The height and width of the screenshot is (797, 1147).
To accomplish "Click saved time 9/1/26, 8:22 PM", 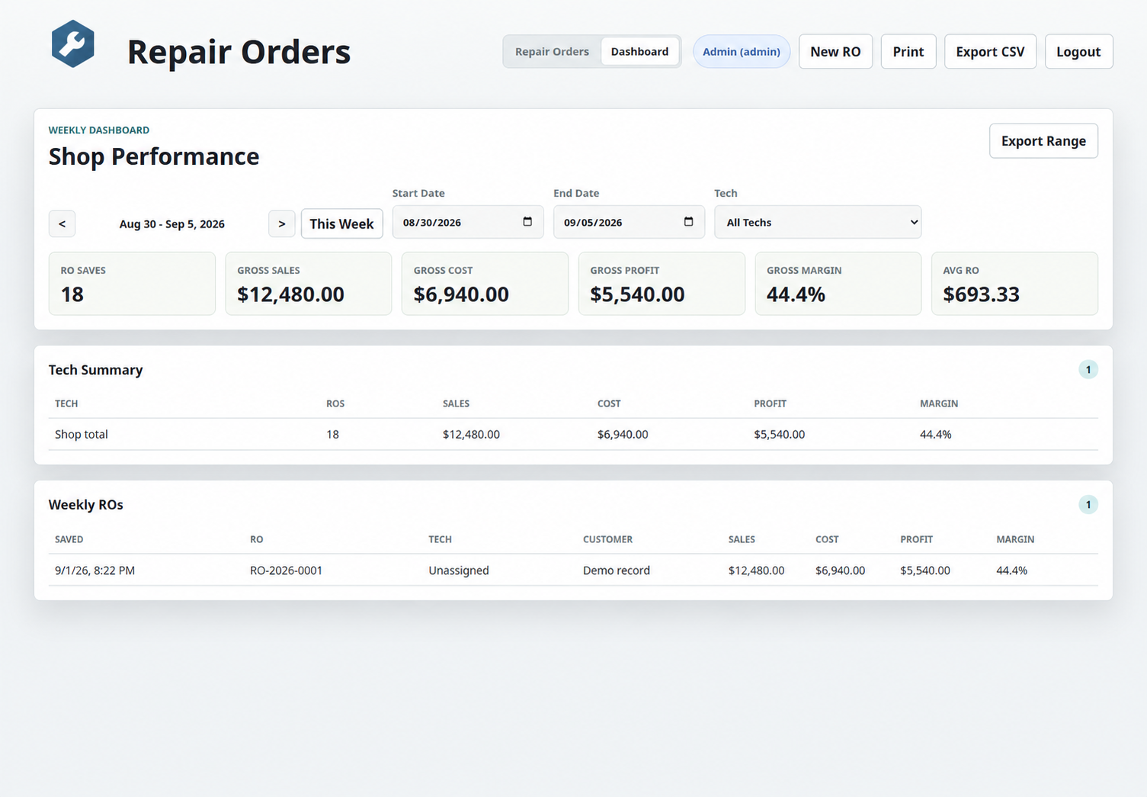I will coord(95,570).
